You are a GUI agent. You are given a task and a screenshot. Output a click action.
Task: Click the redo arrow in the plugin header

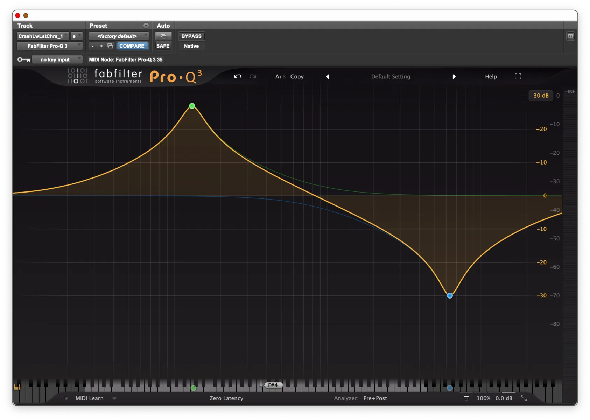(253, 76)
